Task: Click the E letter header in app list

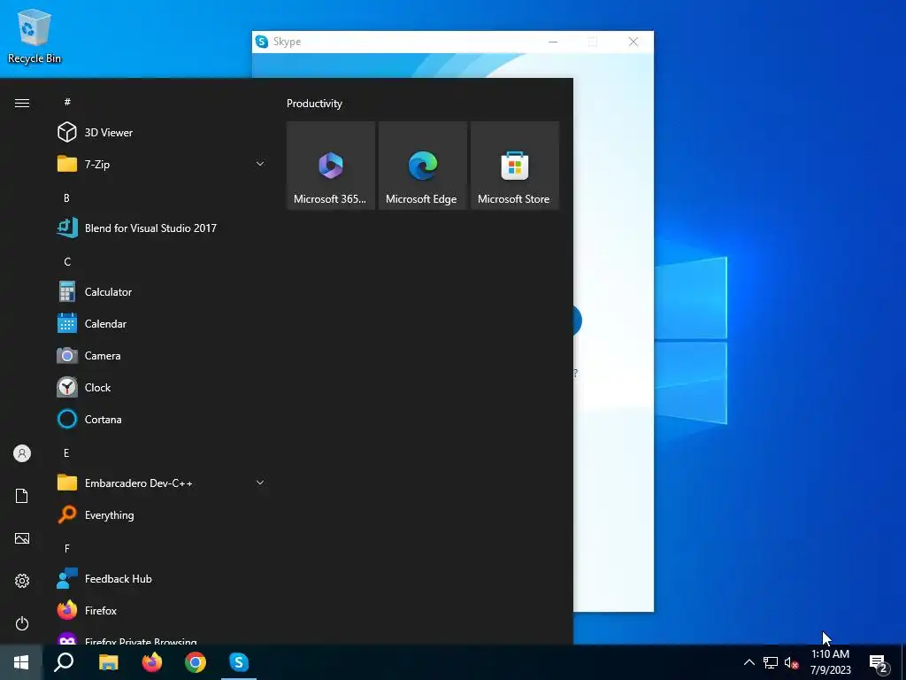Action: click(66, 452)
